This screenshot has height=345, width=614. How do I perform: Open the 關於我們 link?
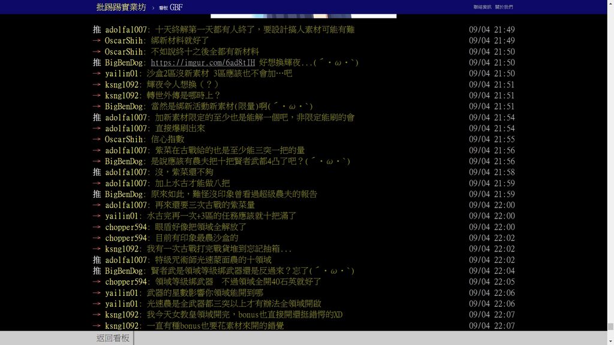[504, 7]
